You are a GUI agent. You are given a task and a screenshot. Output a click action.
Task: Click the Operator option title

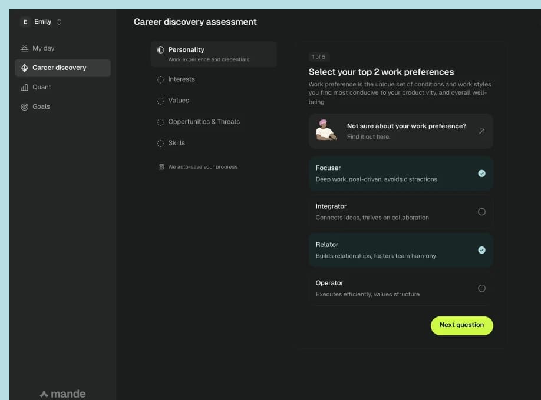click(329, 283)
